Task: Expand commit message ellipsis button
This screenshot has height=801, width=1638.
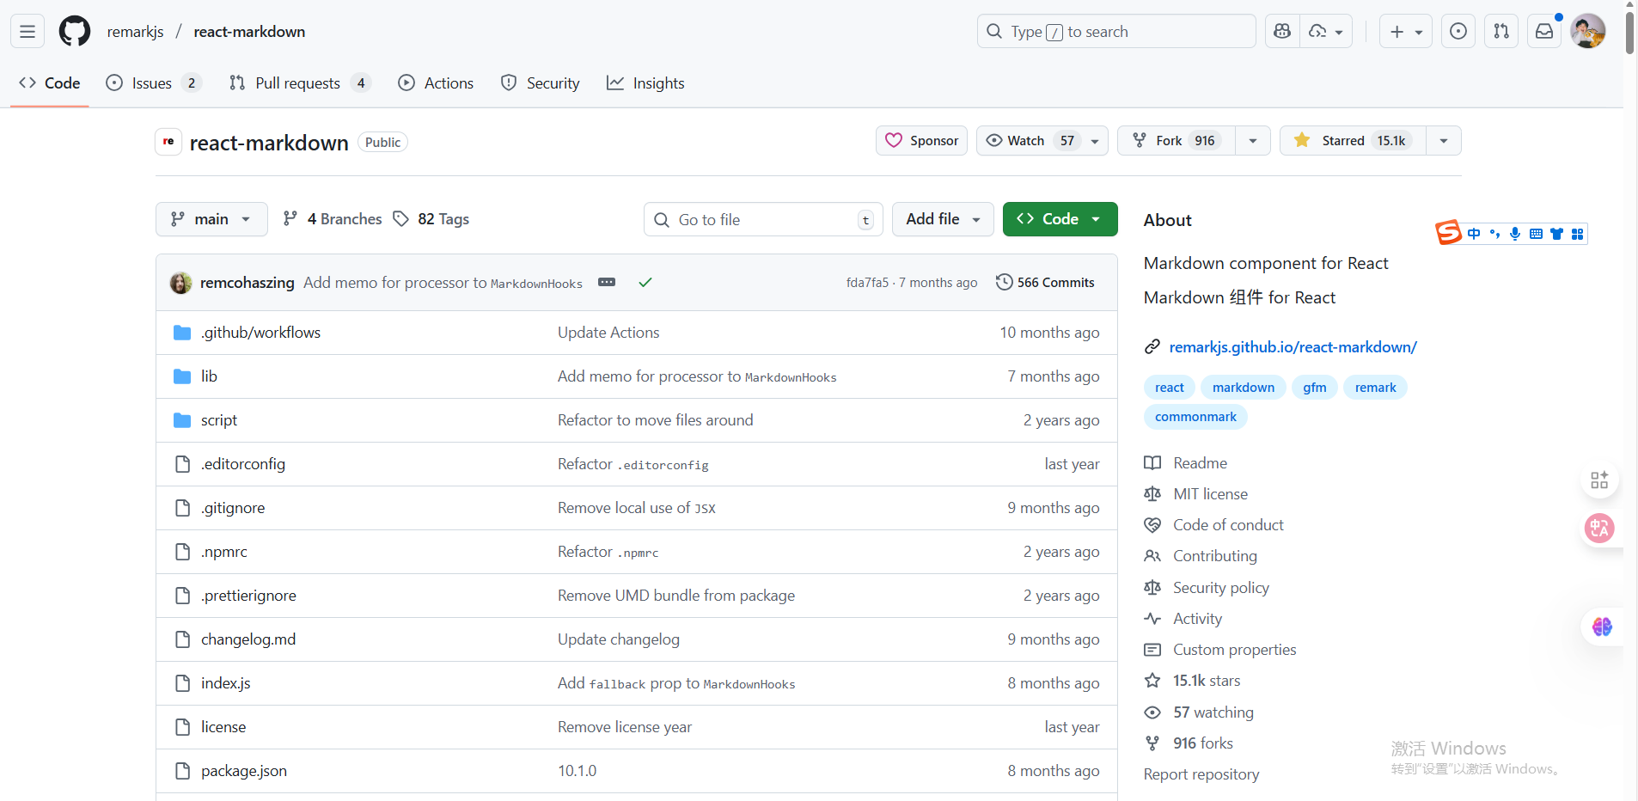Action: tap(607, 282)
